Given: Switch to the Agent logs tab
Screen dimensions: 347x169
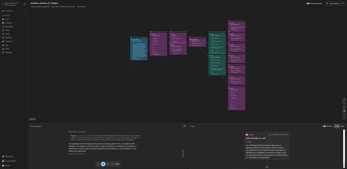Looking at the screenshot, I should click(343, 126).
